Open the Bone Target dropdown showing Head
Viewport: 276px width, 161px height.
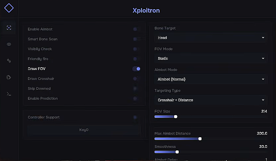click(211, 38)
